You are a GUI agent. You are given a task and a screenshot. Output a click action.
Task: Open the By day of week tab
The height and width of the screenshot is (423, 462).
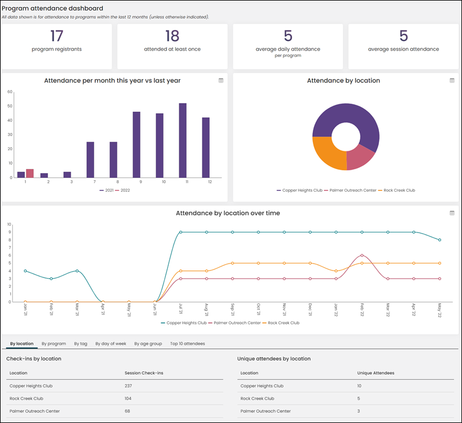(x=111, y=344)
